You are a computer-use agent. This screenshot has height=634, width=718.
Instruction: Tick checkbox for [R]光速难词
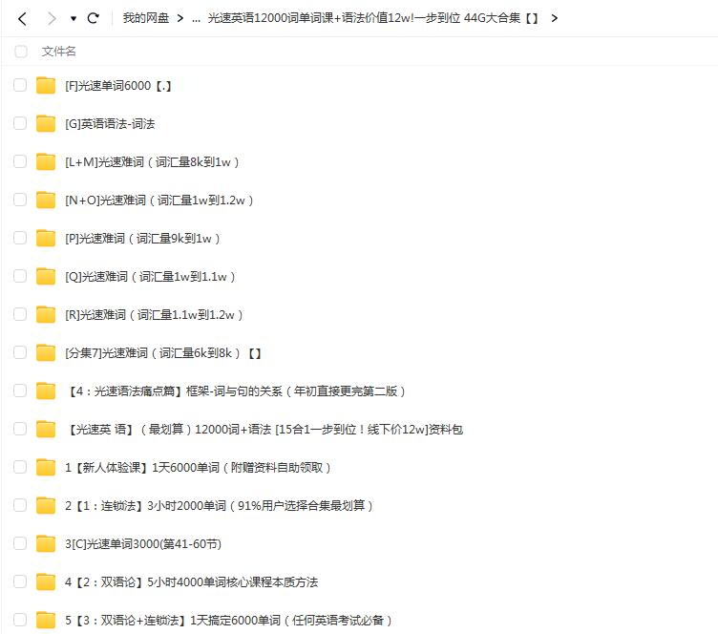pyautogui.click(x=20, y=314)
